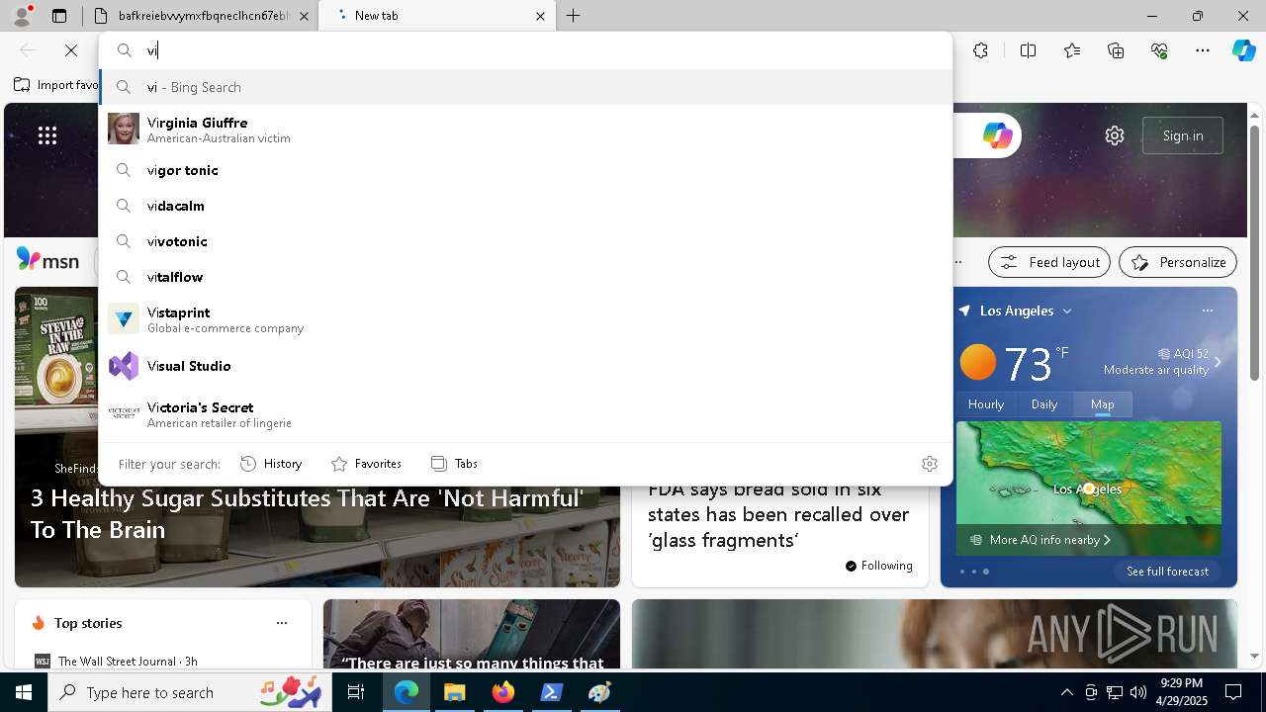Open new tab page settings gear

coord(1115,135)
